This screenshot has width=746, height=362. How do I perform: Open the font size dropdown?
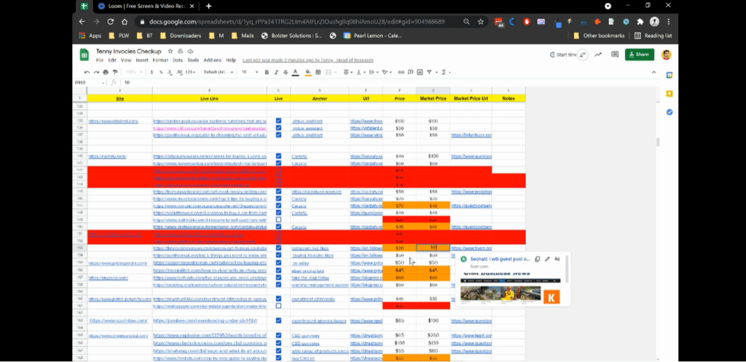[250, 72]
